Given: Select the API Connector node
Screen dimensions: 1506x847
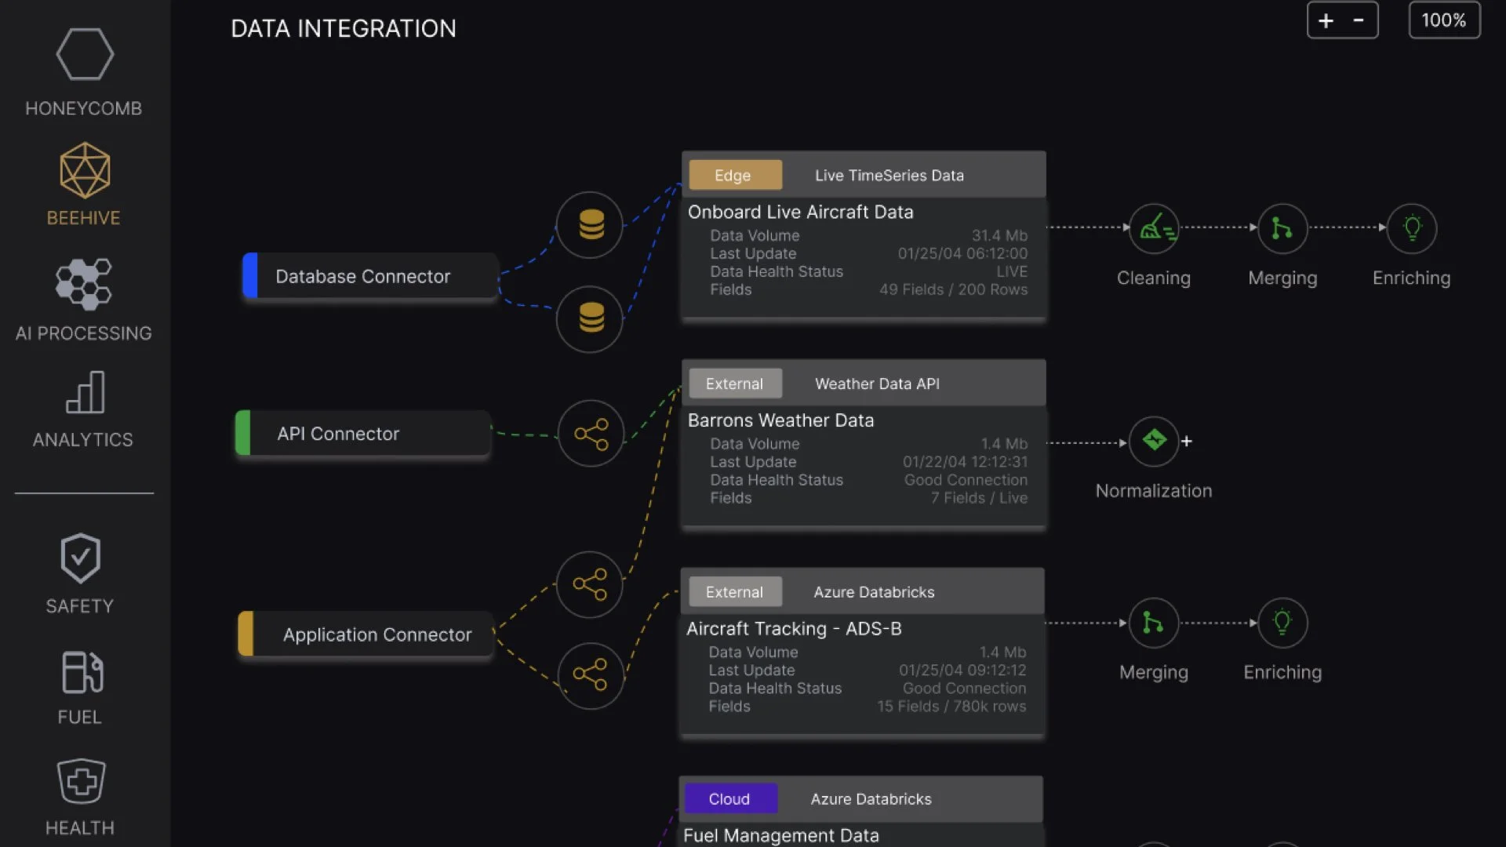Looking at the screenshot, I should pos(363,433).
